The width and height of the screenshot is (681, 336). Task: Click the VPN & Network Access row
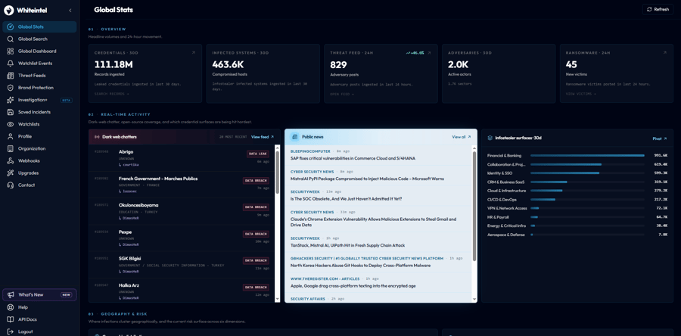577,208
